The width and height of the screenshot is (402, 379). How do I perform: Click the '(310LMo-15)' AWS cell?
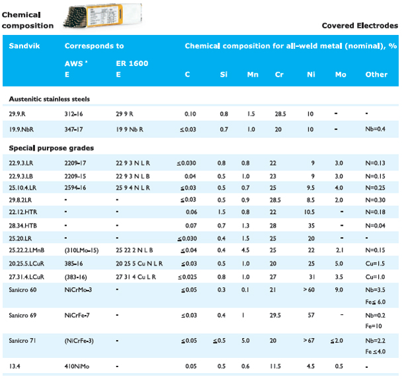(81, 250)
